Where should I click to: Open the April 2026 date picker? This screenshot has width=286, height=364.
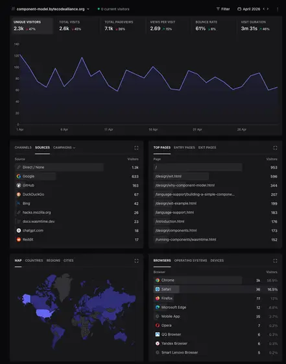point(249,9)
